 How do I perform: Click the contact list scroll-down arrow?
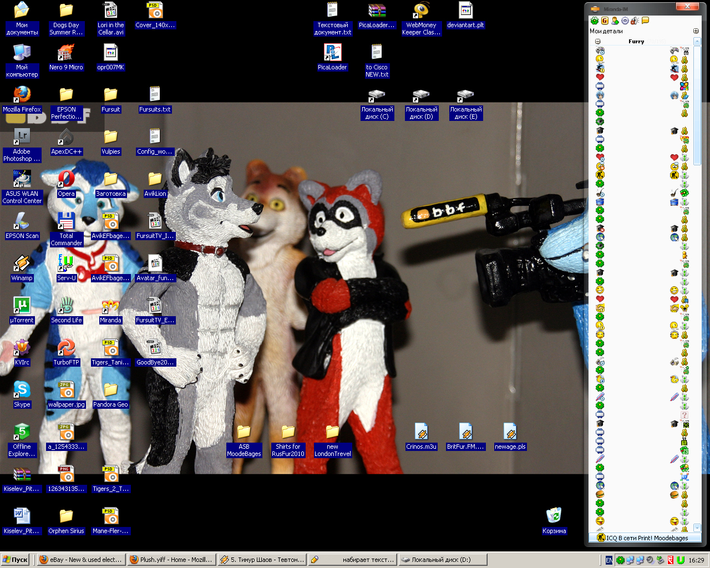point(697,528)
